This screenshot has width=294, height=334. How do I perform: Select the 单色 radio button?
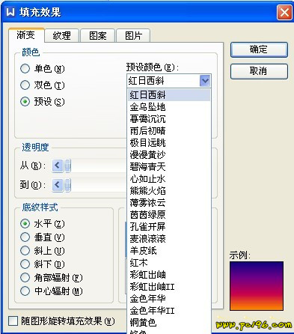tap(25, 69)
